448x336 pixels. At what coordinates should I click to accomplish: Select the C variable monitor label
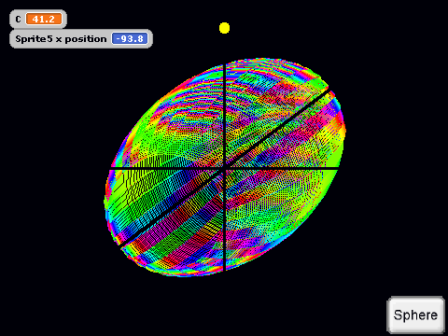(x=18, y=20)
